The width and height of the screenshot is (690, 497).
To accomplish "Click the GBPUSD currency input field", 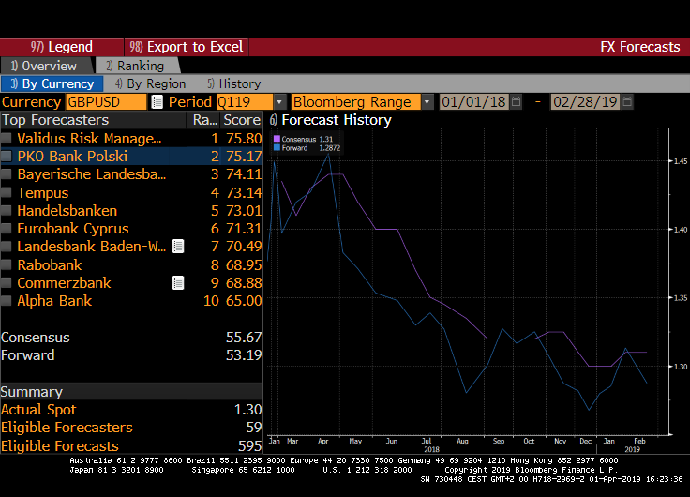I will coord(105,101).
